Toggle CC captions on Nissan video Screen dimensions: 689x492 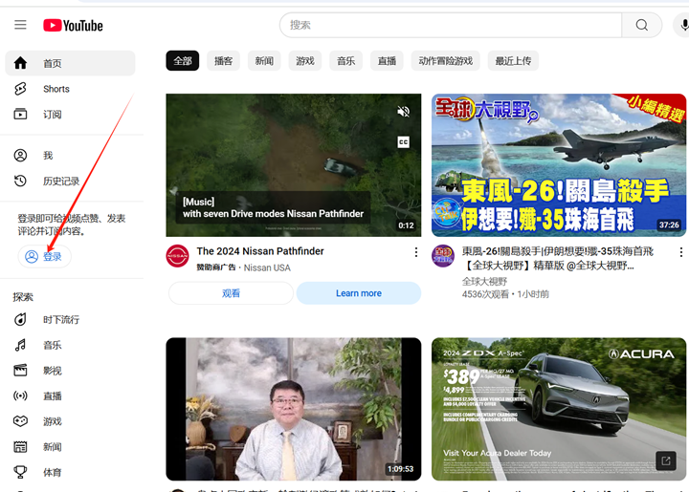pos(404,142)
